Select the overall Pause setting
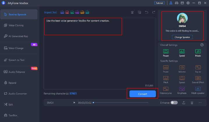The height and width of the screenshot is (122, 209). pos(166,53)
